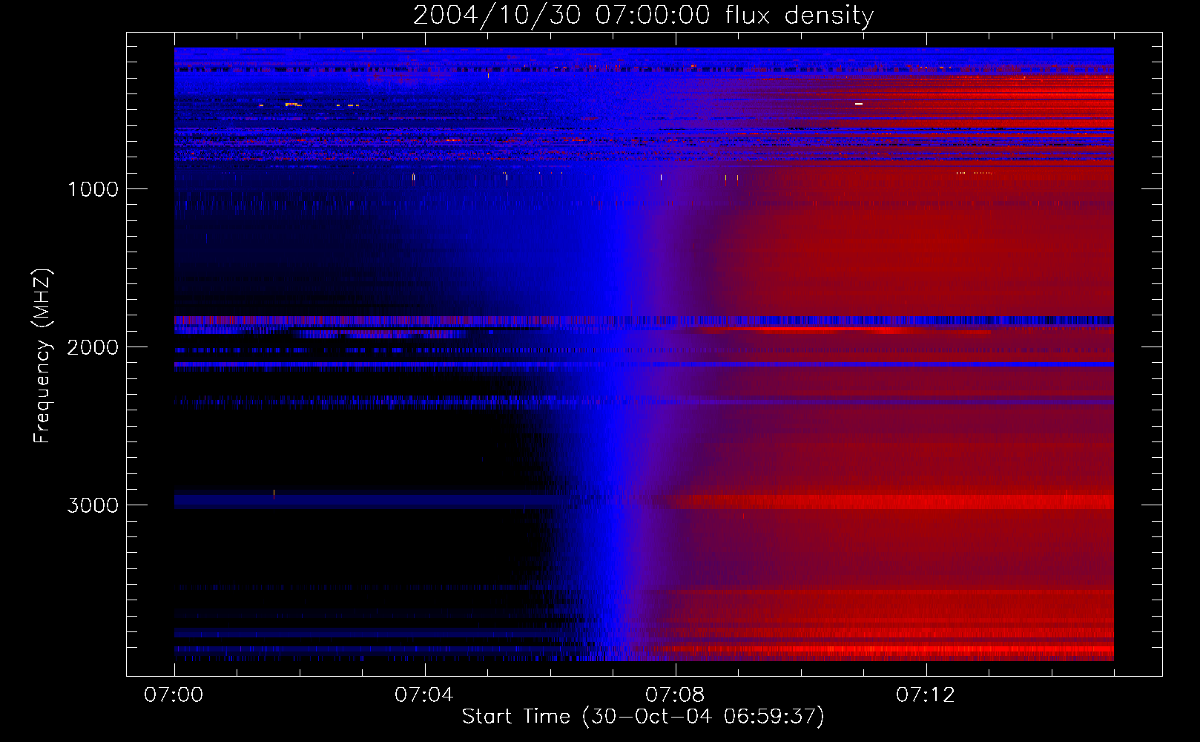This screenshot has width=1200, height=742.
Task: Click the 1000 frequency tick label
Action: [x=93, y=189]
